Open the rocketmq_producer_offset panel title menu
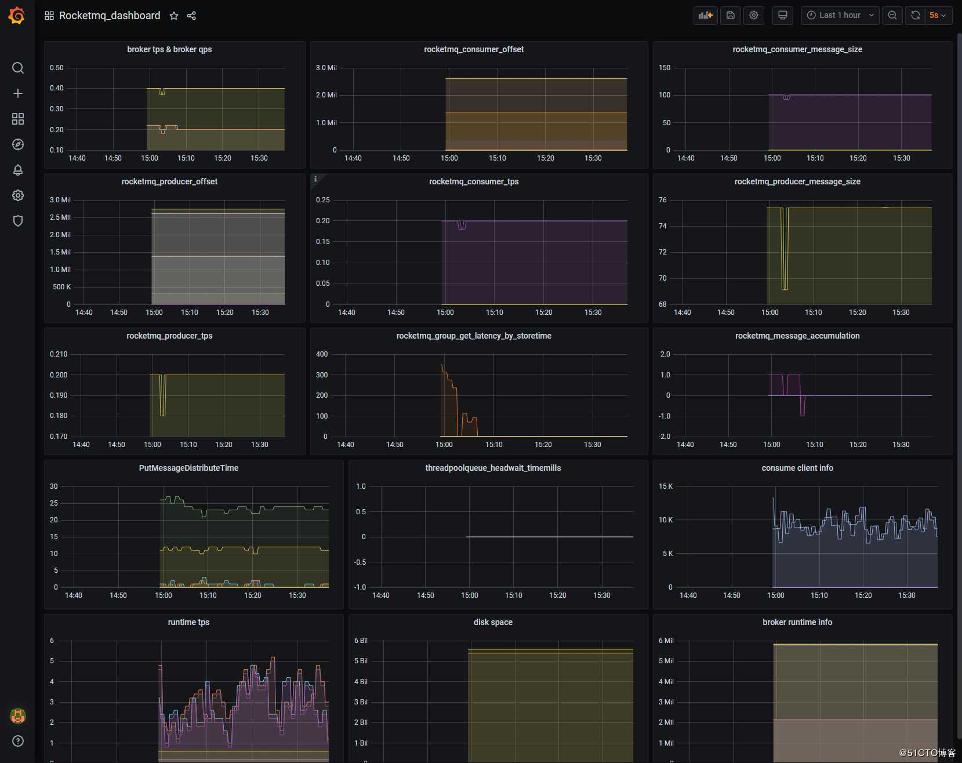962x763 pixels. point(169,181)
